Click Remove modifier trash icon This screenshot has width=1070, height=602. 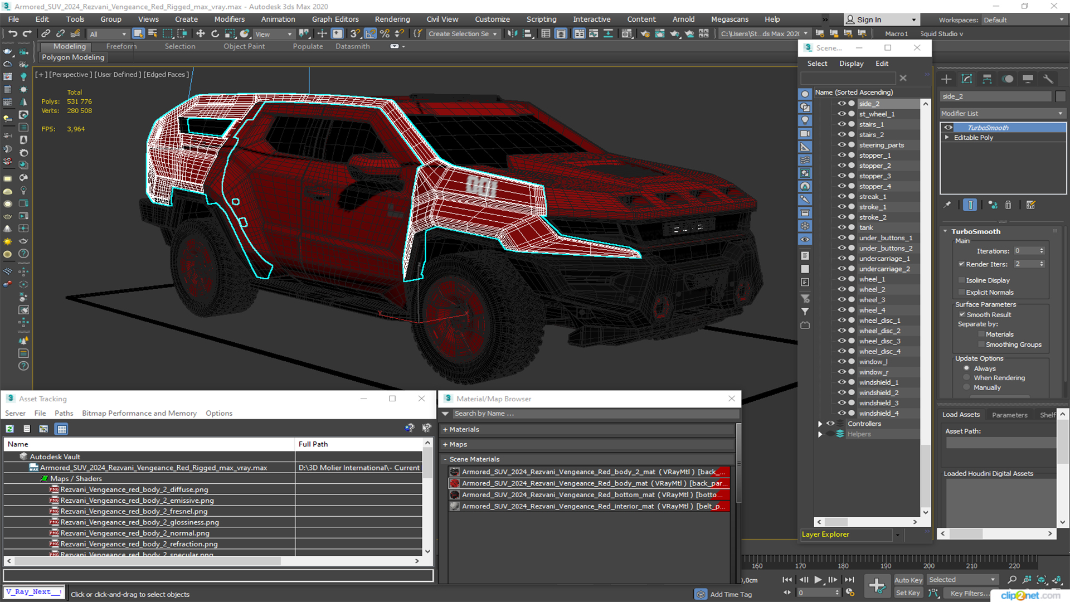pyautogui.click(x=1008, y=205)
